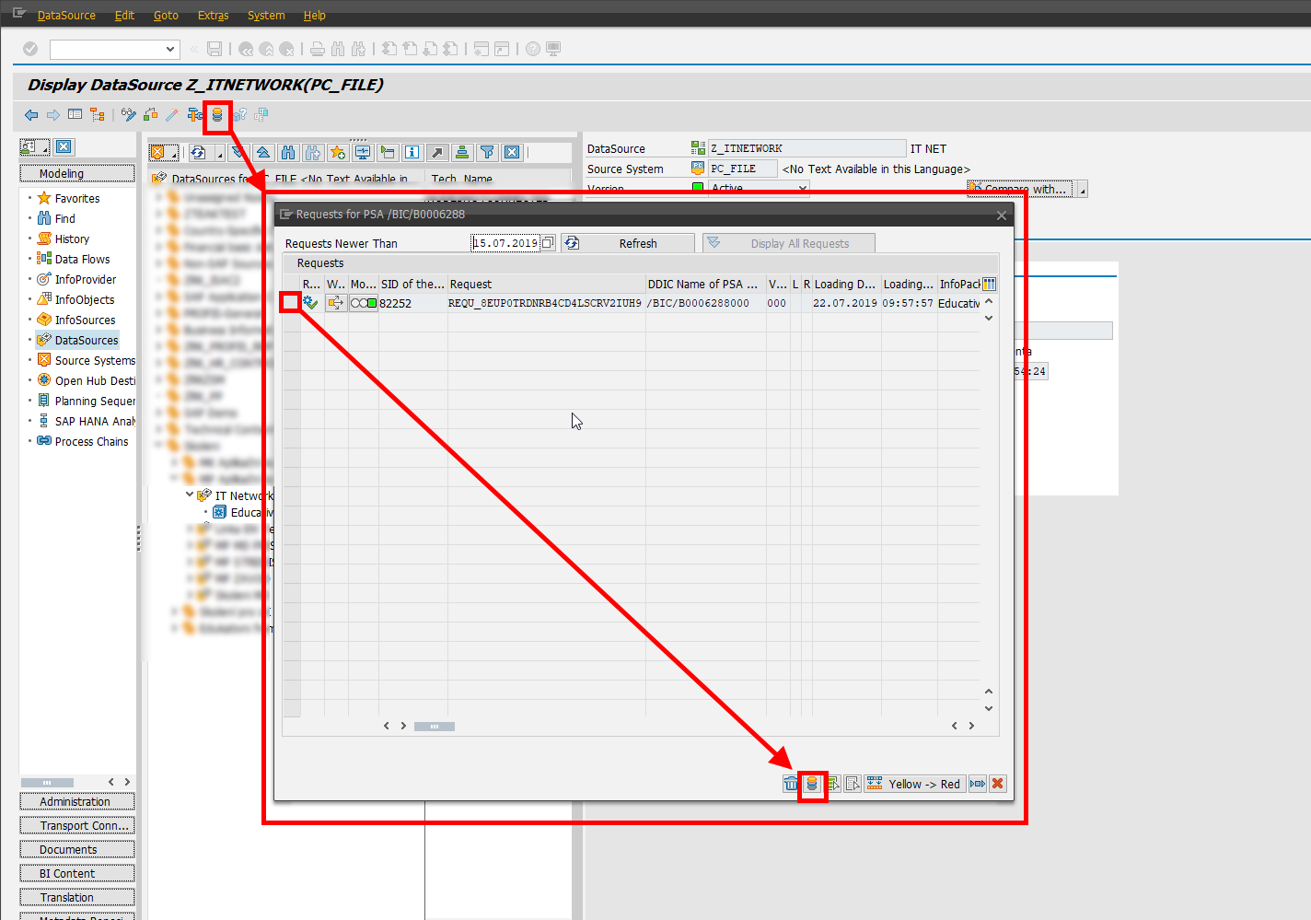Click the forward arrow toolbar icon
1311x920 pixels.
coord(53,115)
